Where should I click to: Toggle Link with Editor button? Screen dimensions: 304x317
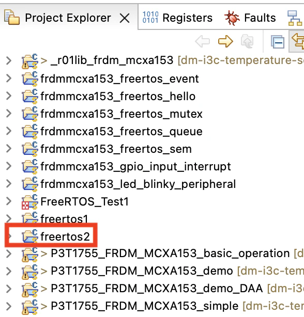pyautogui.click(x=297, y=41)
